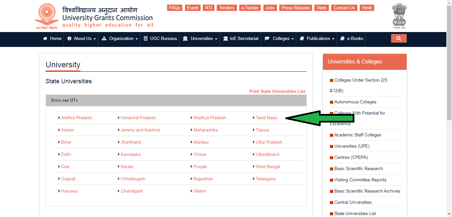Click the UGC logo emblem
The image size is (452, 217).
point(48,16)
